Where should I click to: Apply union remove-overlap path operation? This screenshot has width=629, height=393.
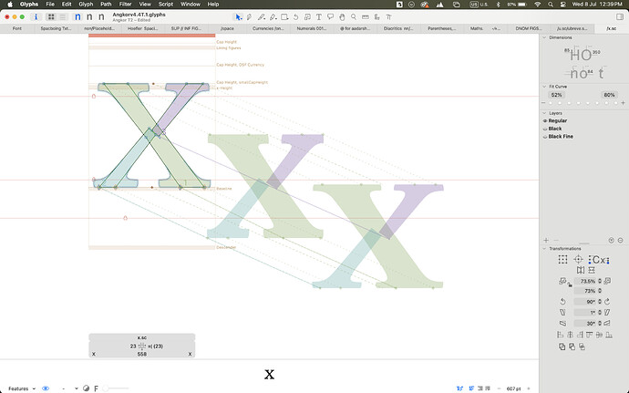pyautogui.click(x=562, y=346)
